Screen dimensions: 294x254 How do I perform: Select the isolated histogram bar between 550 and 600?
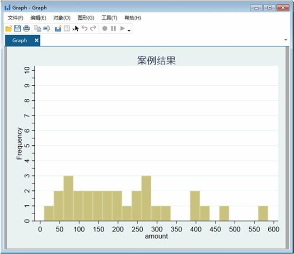[x=263, y=213]
